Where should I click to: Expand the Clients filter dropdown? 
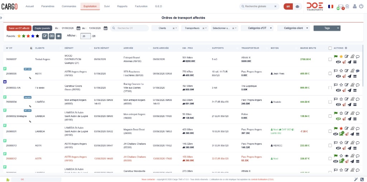[x=176, y=28]
